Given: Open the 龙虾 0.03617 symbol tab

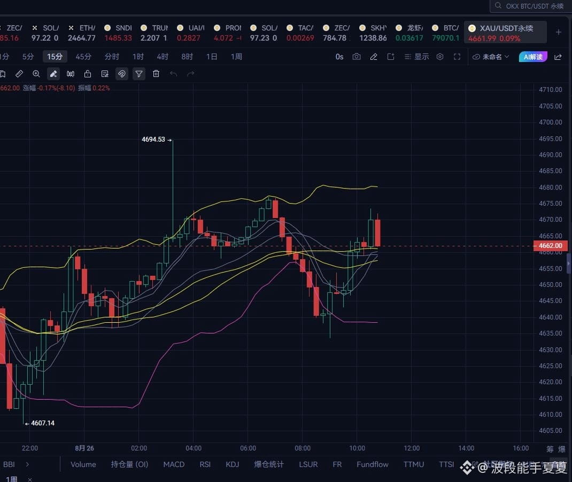Looking at the screenshot, I should 409,33.
